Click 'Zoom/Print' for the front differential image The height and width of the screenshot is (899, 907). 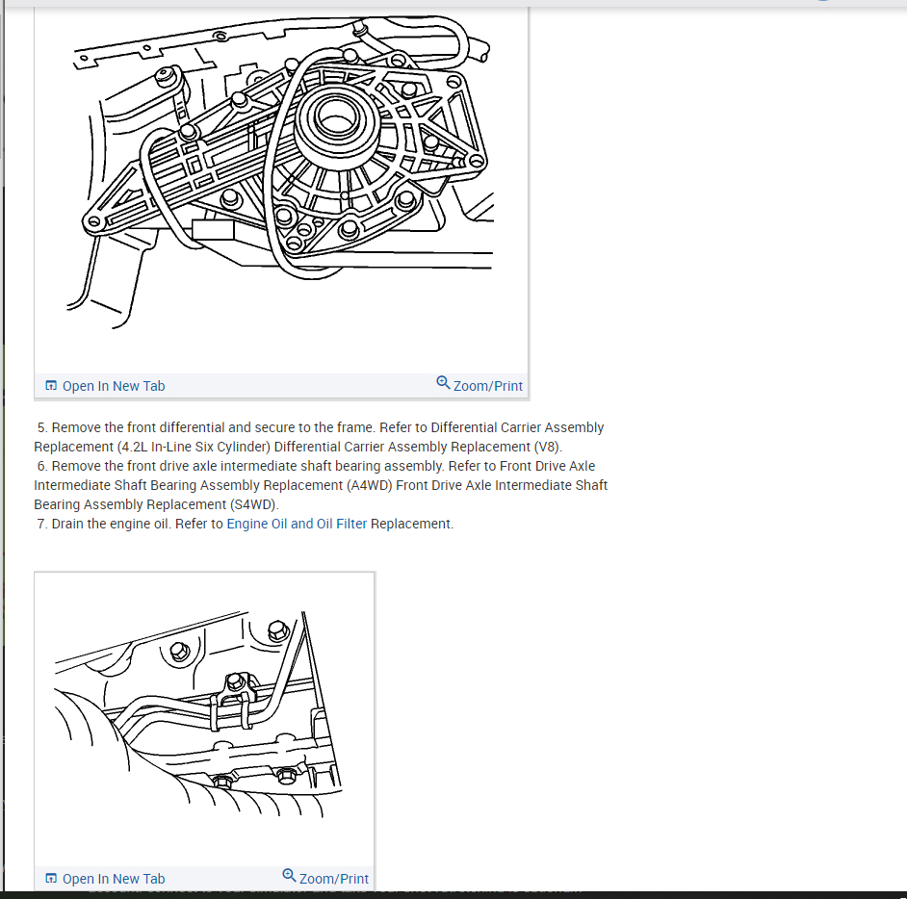(x=489, y=385)
